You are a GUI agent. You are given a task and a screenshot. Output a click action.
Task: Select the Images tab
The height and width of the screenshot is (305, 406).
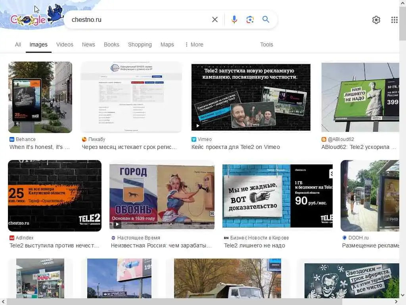point(38,44)
